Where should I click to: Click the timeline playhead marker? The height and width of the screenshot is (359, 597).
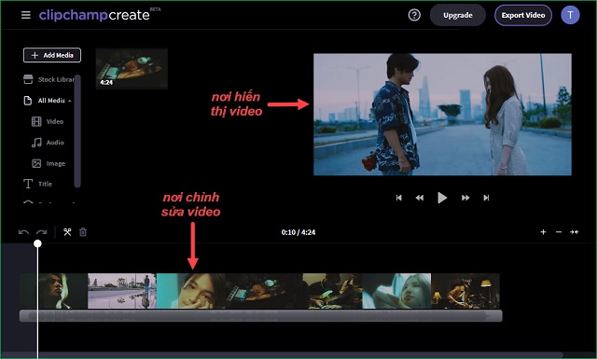point(37,243)
